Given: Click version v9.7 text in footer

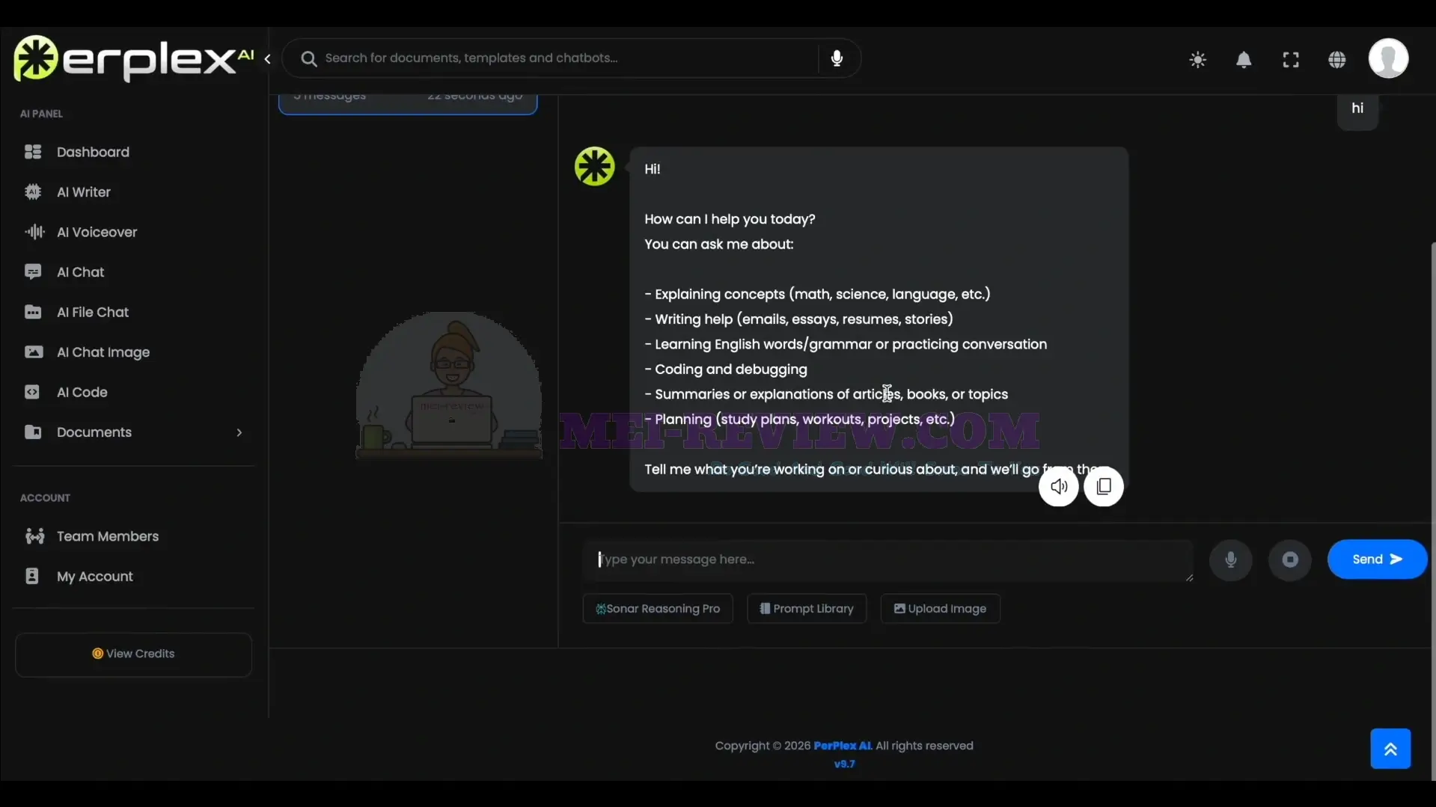Looking at the screenshot, I should (x=844, y=764).
